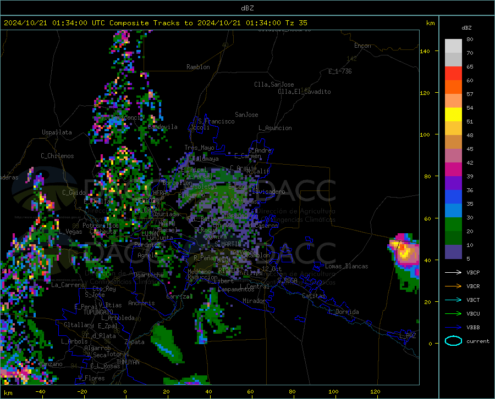Select the cyan VBCT arrow symbol
This screenshot has width=495, height=399.
pyautogui.click(x=453, y=300)
